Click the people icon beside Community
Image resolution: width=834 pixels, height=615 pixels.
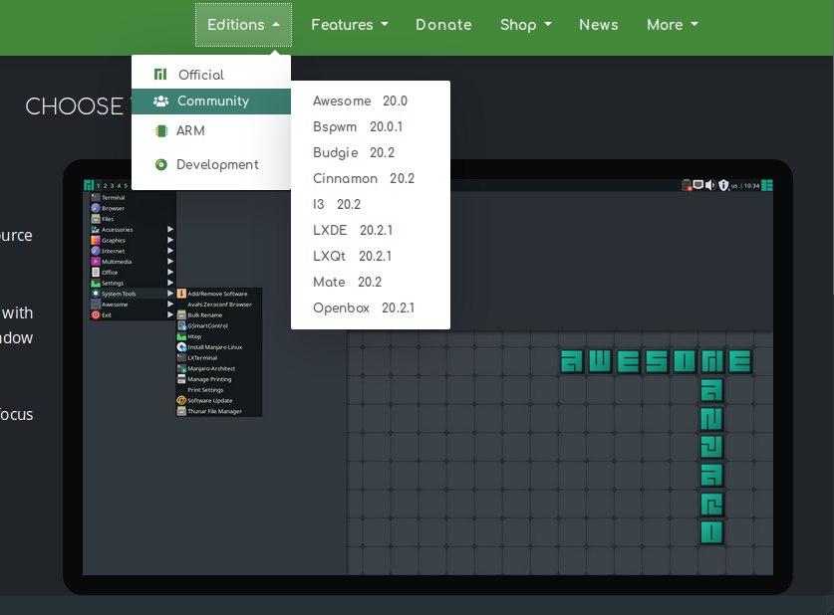click(x=161, y=101)
